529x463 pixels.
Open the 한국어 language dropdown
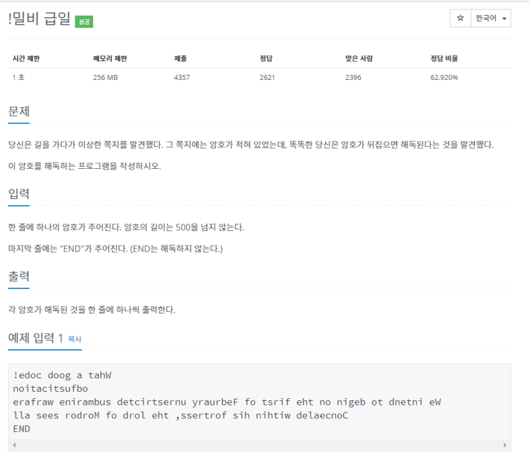point(491,19)
